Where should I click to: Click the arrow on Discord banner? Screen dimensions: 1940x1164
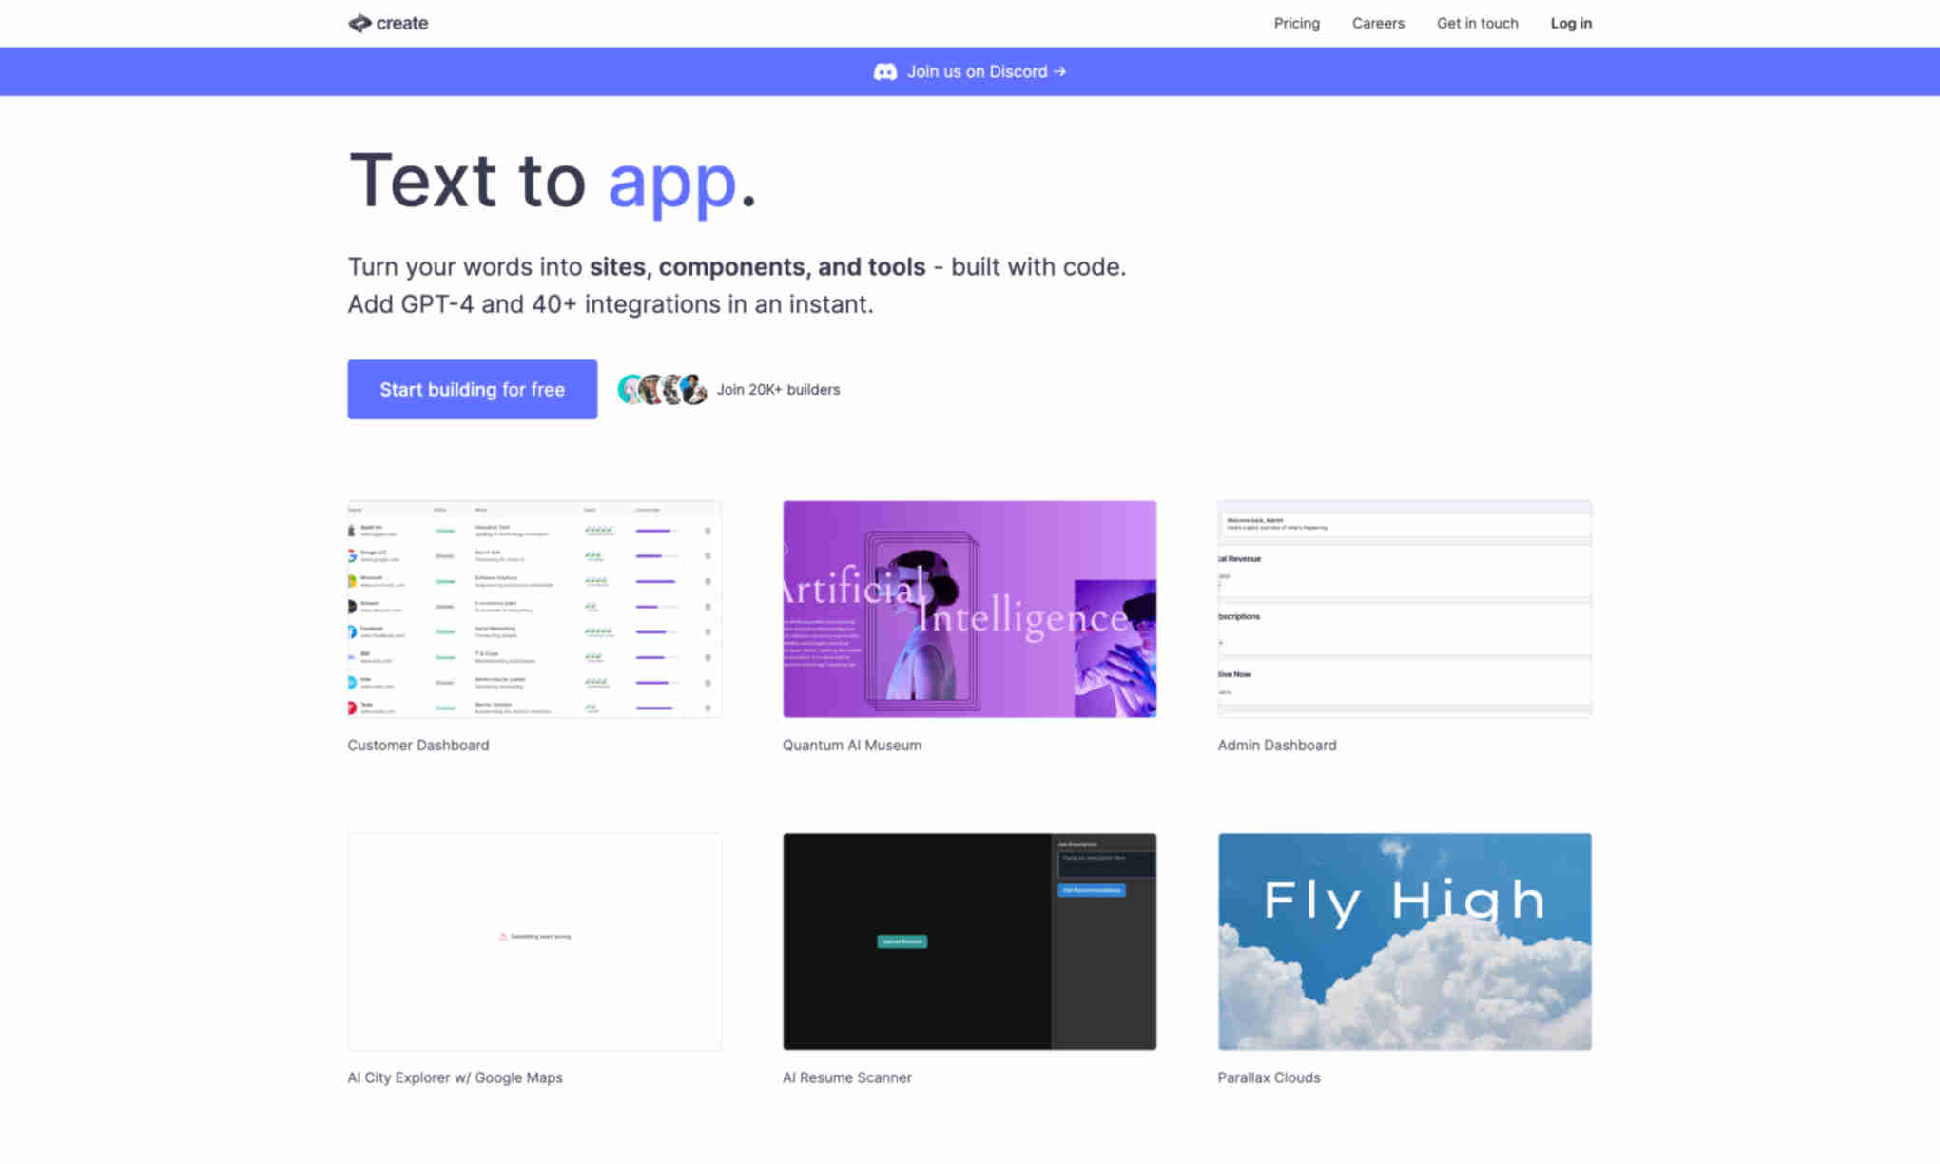(1060, 70)
